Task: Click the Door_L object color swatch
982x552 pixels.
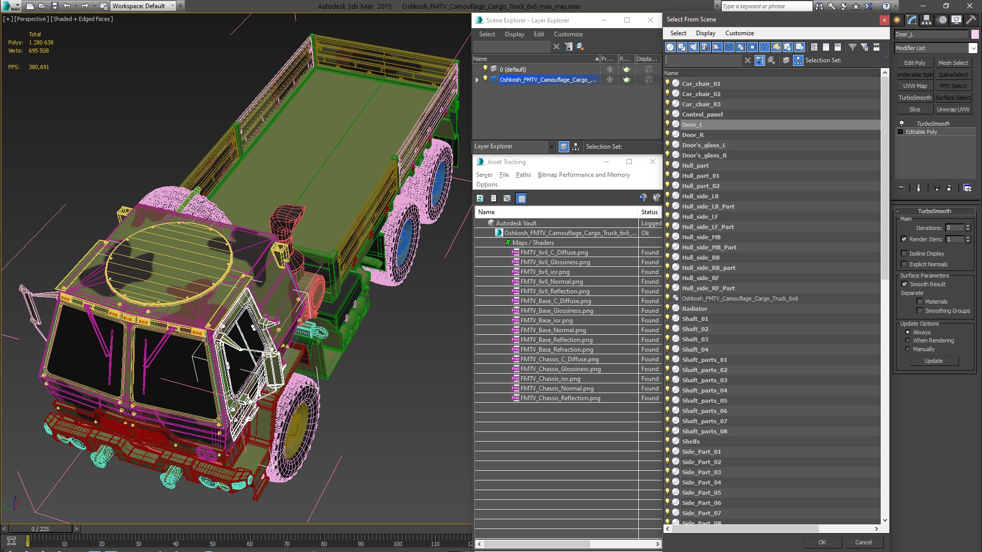Action: (x=975, y=34)
